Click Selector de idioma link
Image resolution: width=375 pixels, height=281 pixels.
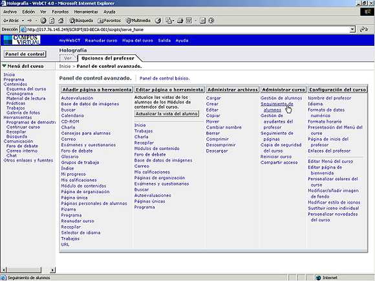pyautogui.click(x=81, y=233)
